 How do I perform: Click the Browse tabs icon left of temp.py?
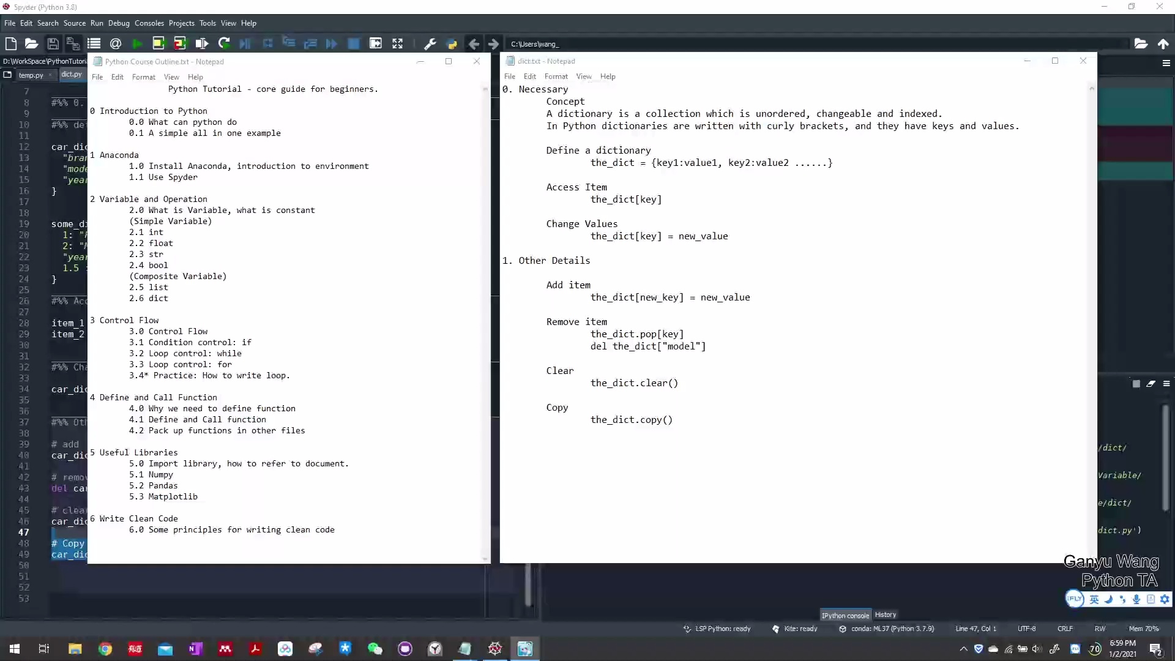click(7, 75)
